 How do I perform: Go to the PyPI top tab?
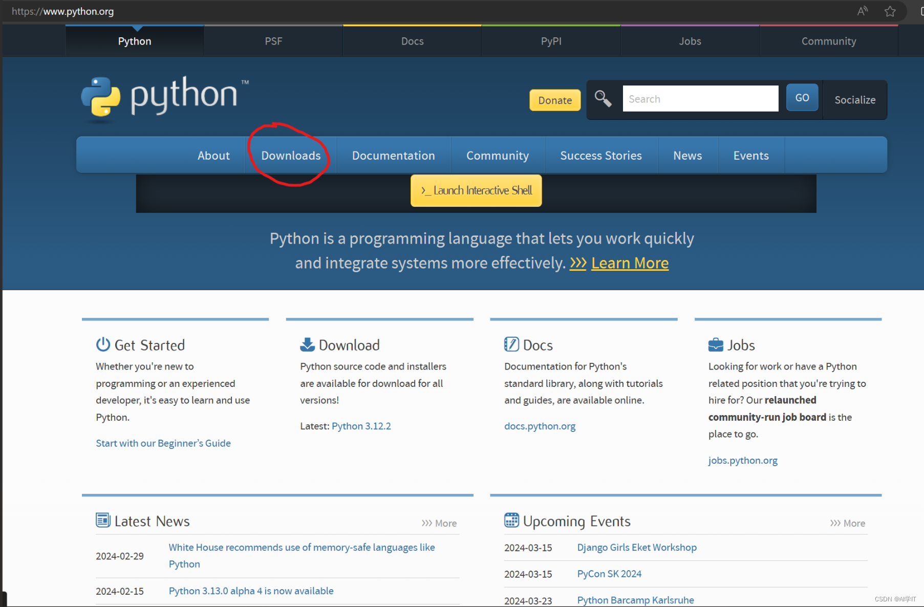pos(551,41)
